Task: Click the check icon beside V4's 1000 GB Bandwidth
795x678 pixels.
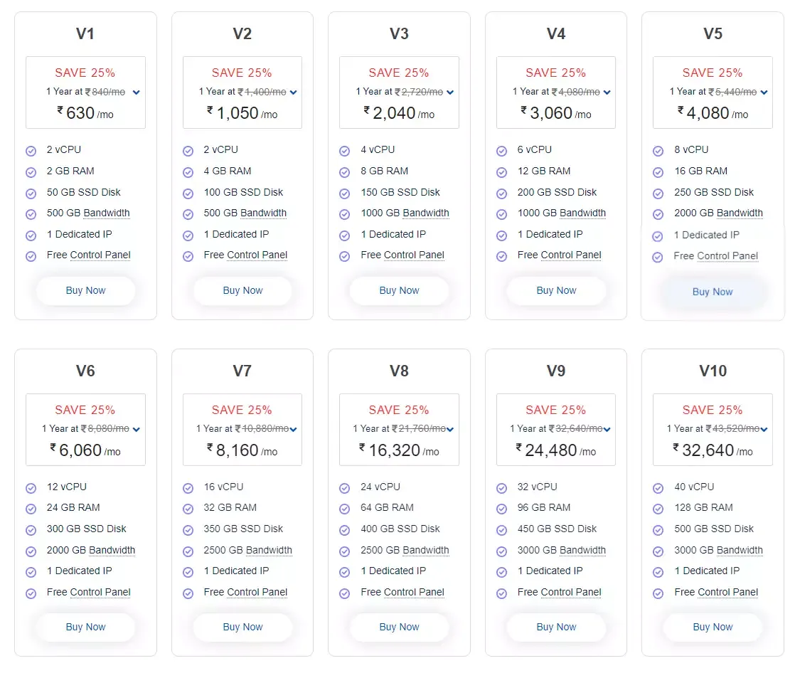Action: [502, 214]
